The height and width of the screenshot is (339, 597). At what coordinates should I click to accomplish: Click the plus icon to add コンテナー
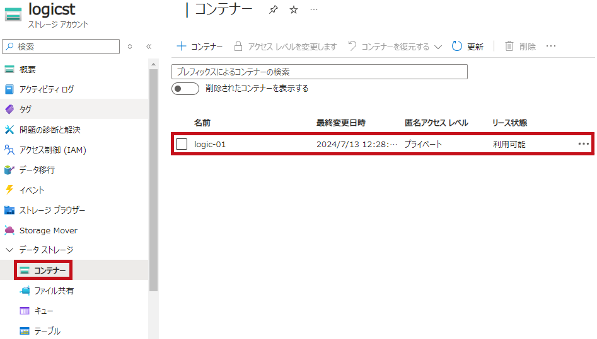pyautogui.click(x=182, y=47)
